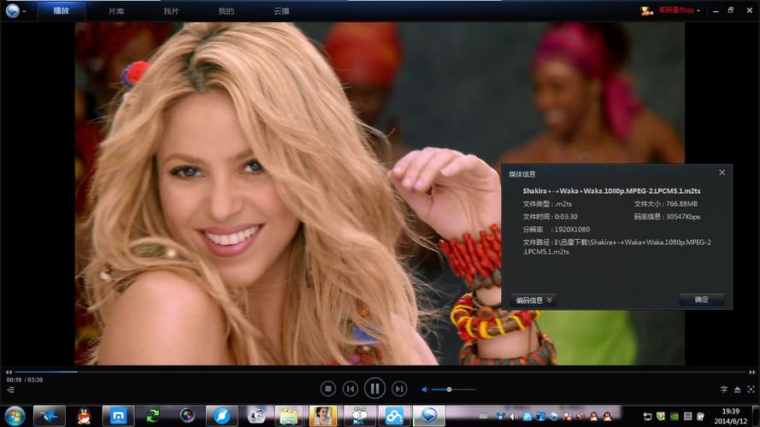This screenshot has height=427, width=760.
Task: Skip to the previous track
Action: (x=351, y=389)
